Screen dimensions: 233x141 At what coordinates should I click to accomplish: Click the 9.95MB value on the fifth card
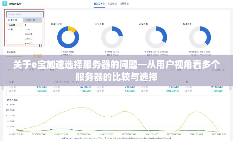click(218, 91)
